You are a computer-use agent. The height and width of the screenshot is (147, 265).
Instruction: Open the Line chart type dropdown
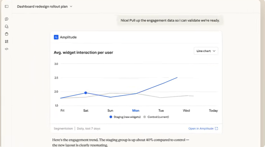coord(206,51)
